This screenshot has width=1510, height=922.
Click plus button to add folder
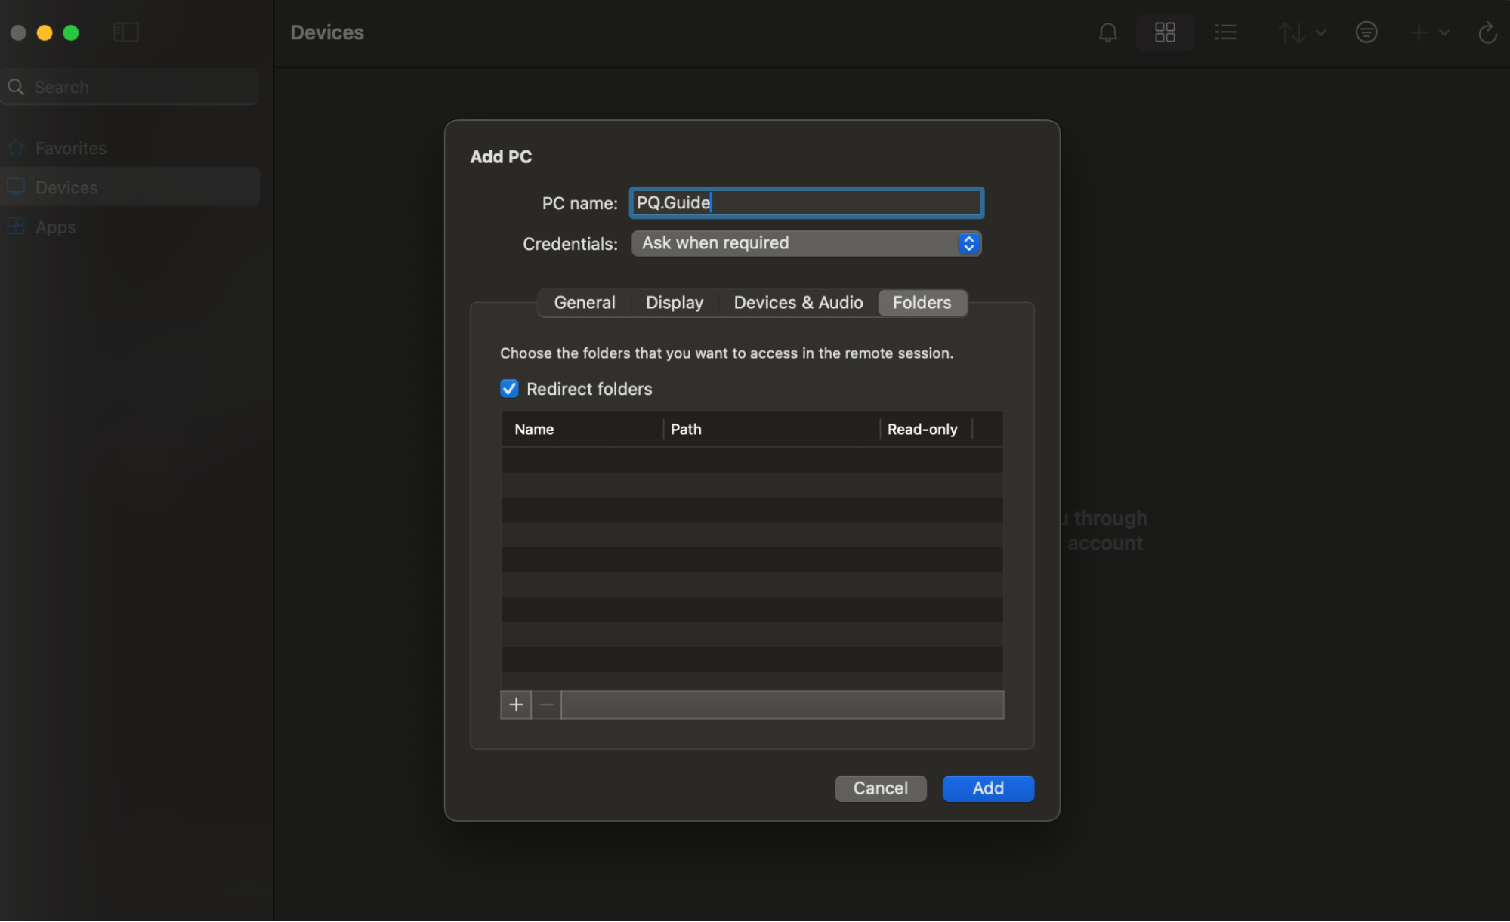[516, 705]
